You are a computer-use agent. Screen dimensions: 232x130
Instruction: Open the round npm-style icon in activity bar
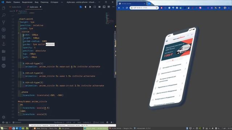[4, 66]
